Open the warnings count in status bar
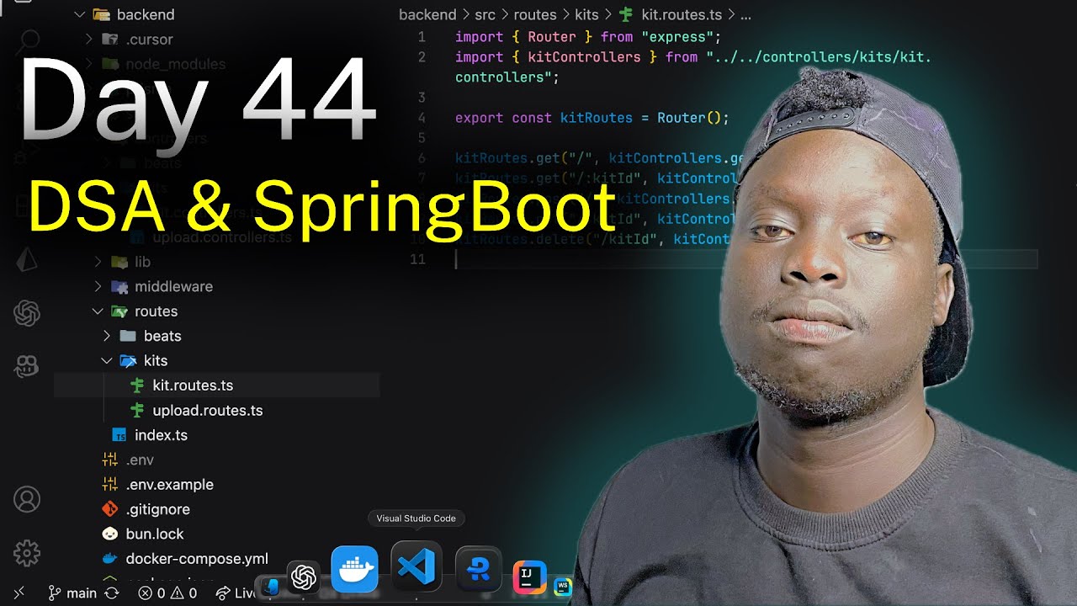The image size is (1077, 606). click(x=184, y=593)
